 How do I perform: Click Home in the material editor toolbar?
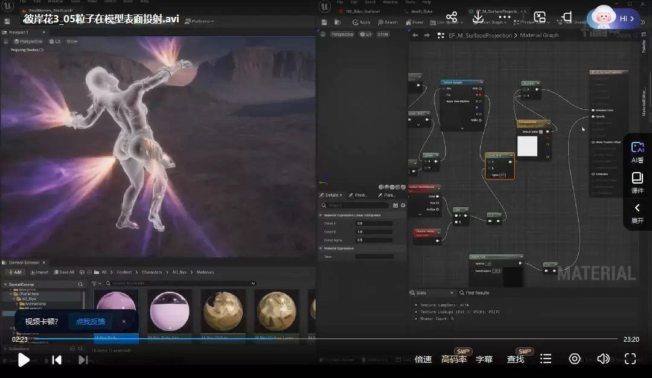pos(415,22)
